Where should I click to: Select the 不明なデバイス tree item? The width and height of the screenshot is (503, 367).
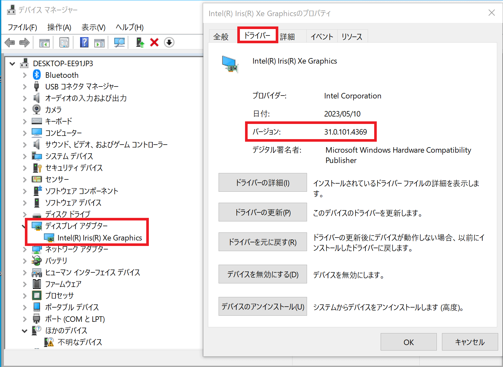pyautogui.click(x=80, y=342)
